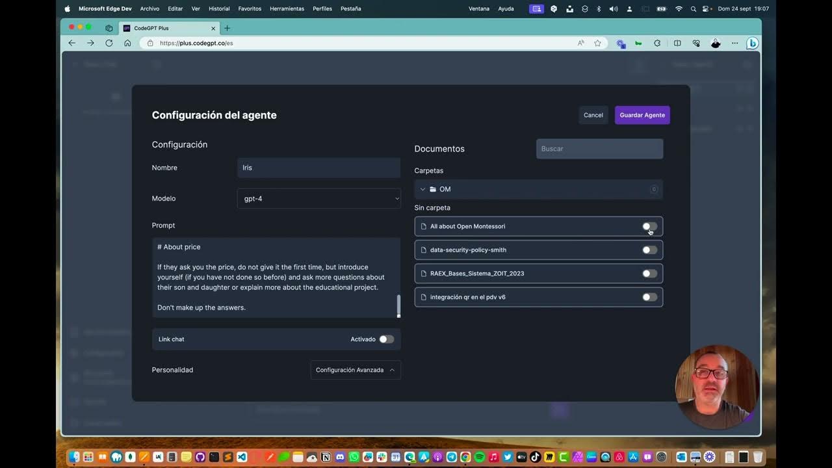The image size is (832, 468).
Task: Enable the All about Open Montessori document
Action: [649, 226]
